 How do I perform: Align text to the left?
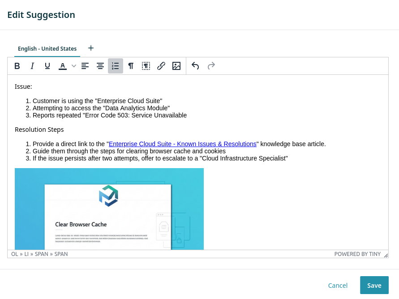click(x=85, y=66)
